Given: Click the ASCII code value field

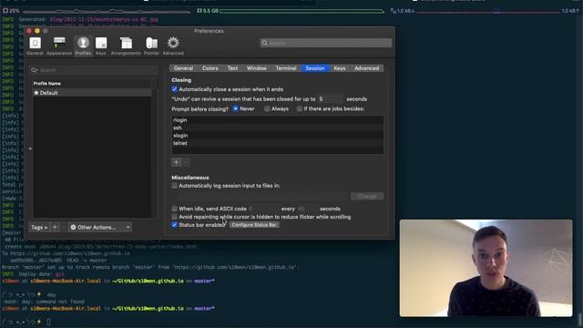Looking at the screenshot, I should pos(262,209).
